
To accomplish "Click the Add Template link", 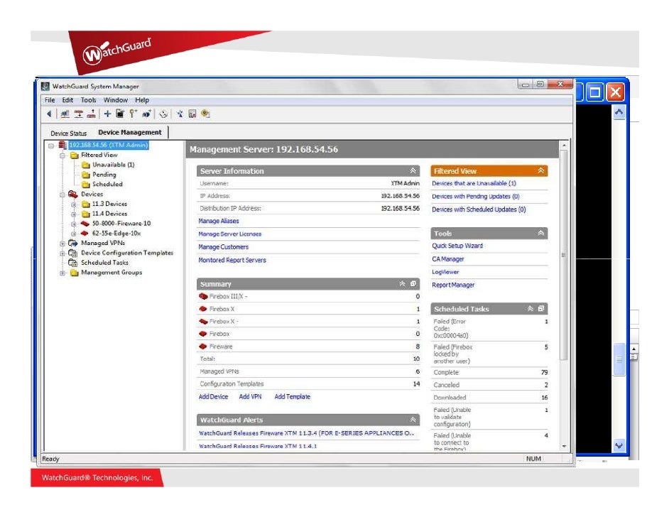I will (x=293, y=397).
